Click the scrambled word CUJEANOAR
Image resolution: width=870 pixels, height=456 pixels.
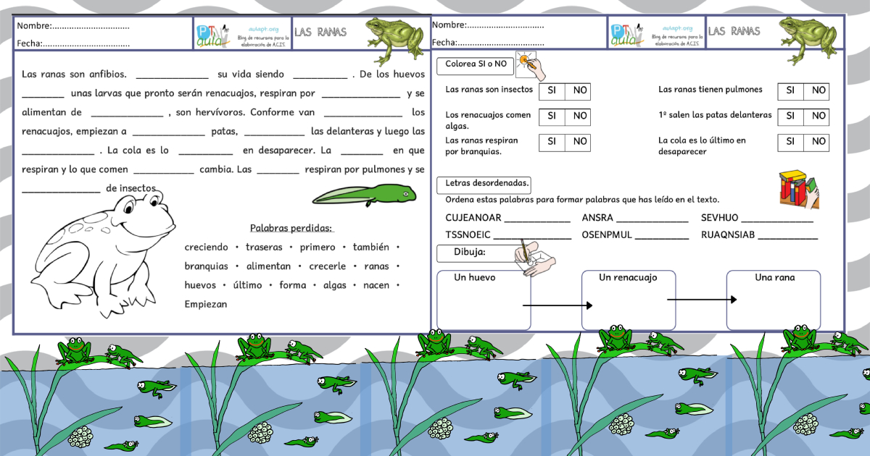tap(473, 217)
